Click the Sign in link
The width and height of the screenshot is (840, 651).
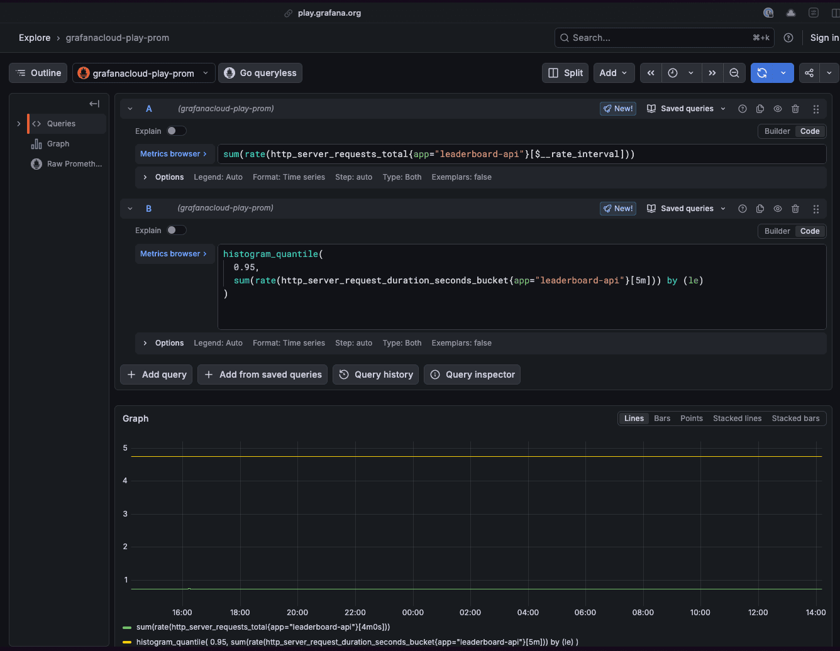click(824, 38)
